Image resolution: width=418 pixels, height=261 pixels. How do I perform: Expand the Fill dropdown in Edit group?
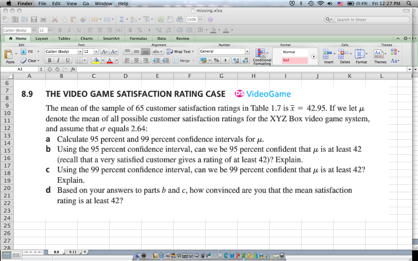tap(38, 52)
